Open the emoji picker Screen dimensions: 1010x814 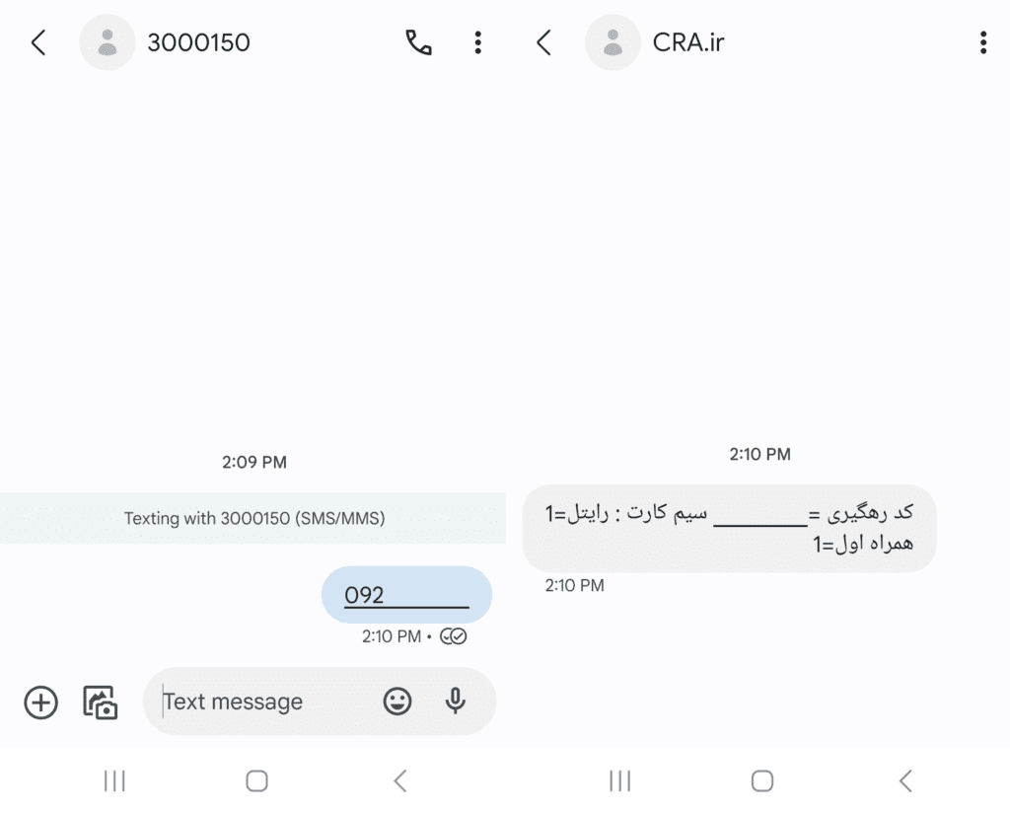396,702
